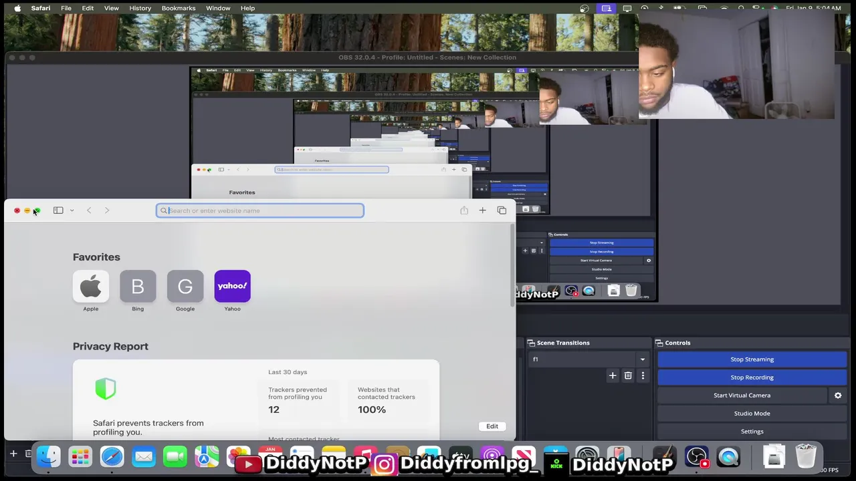Open FaceTime from the Dock
Viewport: 856px width, 481px height.
pyautogui.click(x=175, y=457)
